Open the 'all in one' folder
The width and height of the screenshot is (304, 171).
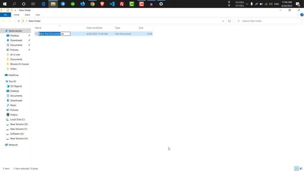click(x=15, y=55)
